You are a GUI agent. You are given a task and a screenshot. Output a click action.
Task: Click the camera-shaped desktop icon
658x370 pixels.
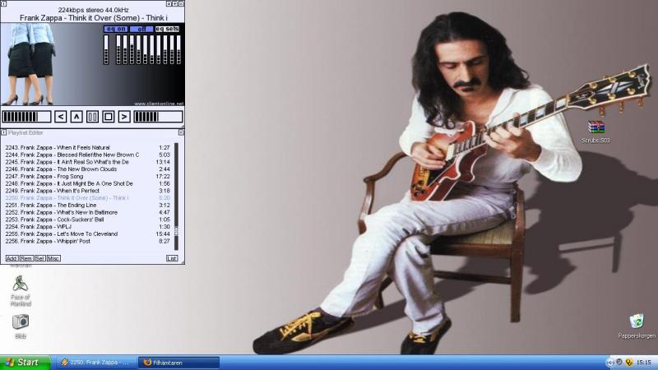point(21,321)
